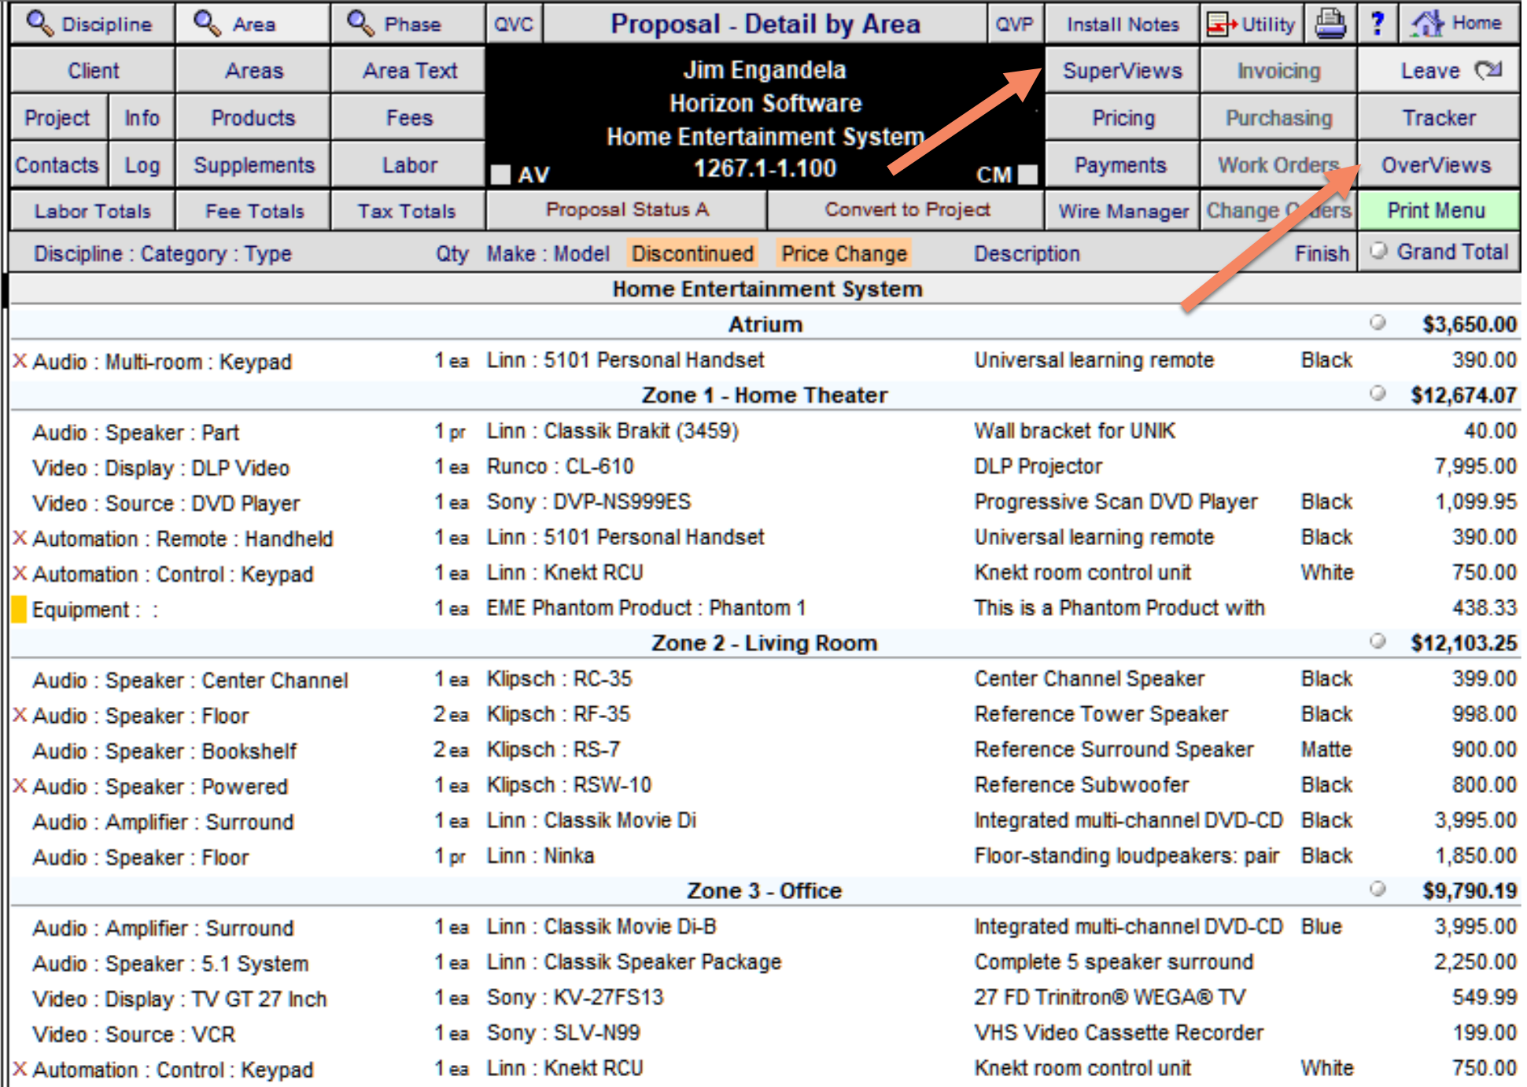Select the Runco CL-610 DLP Projector row

(x=765, y=466)
